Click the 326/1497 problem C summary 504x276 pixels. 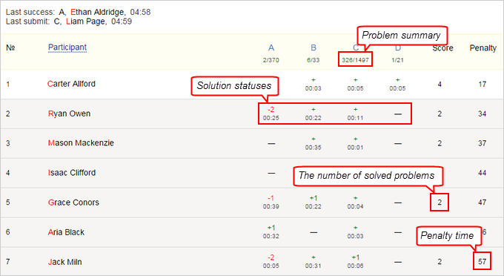coord(355,60)
